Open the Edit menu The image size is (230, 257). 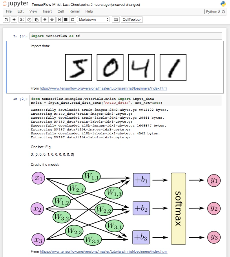[20, 11]
